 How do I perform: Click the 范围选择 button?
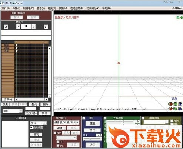pos(31,113)
